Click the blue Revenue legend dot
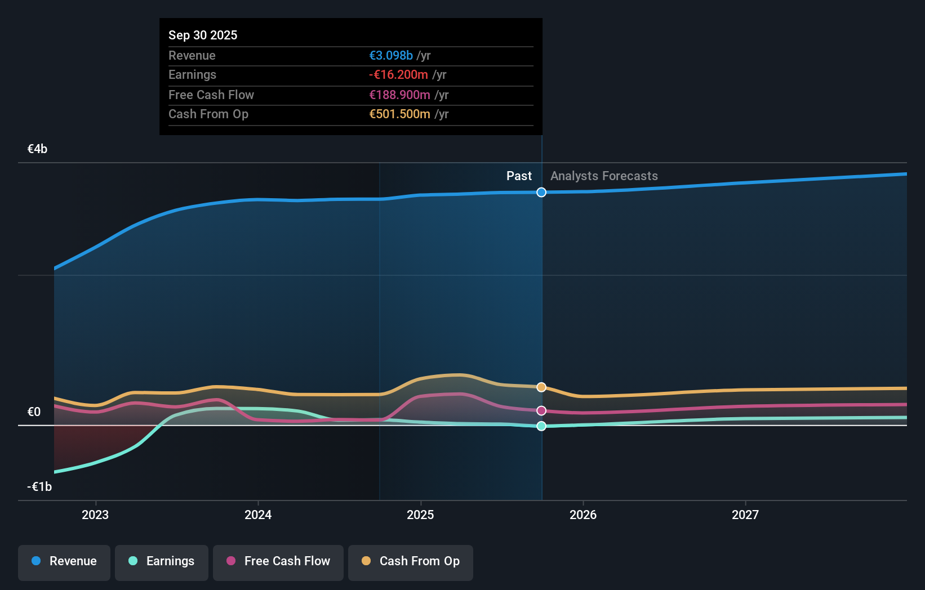 [x=36, y=561]
